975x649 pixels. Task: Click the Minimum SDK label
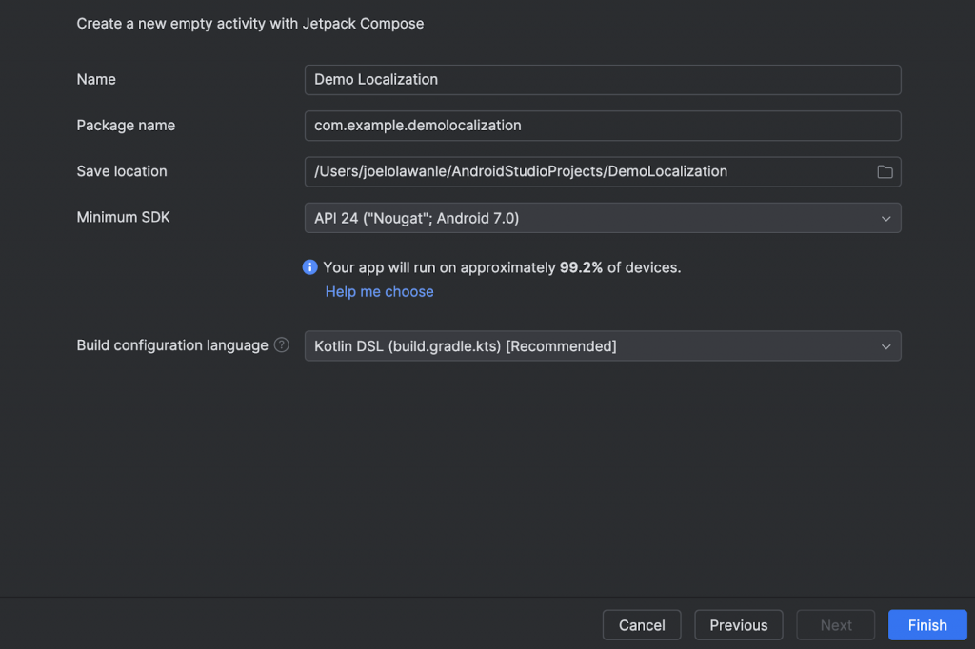click(123, 218)
